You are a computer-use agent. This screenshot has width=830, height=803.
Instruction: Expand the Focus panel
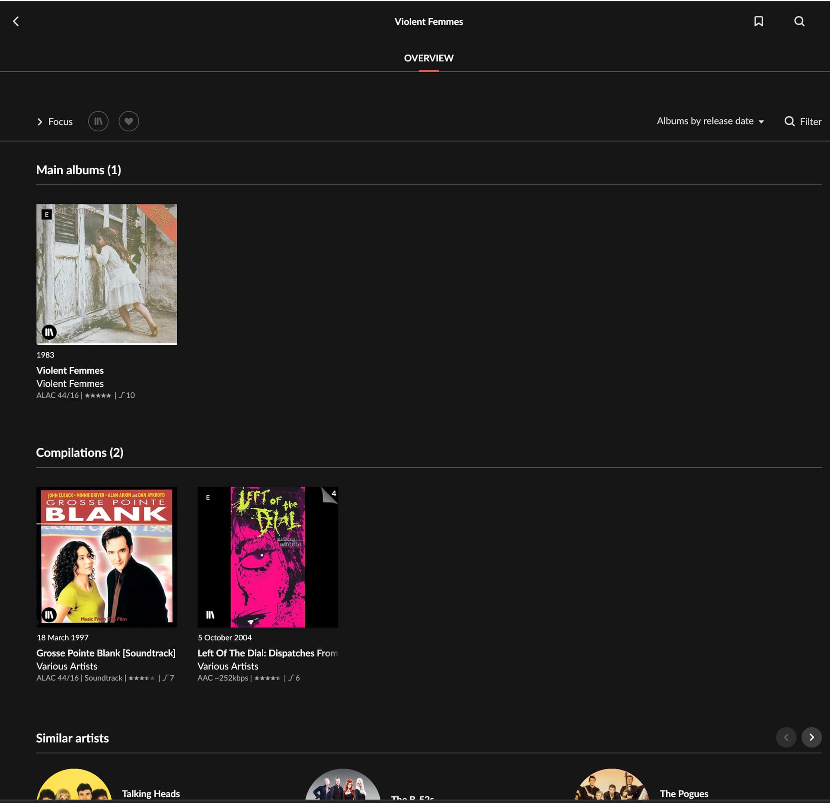click(x=54, y=121)
